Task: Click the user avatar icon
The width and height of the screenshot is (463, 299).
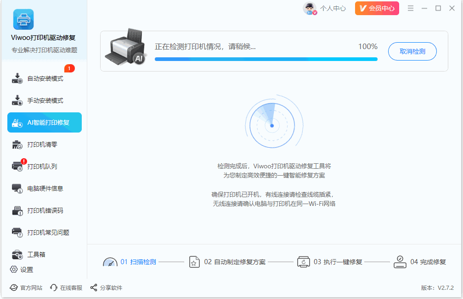Action: pyautogui.click(x=310, y=8)
